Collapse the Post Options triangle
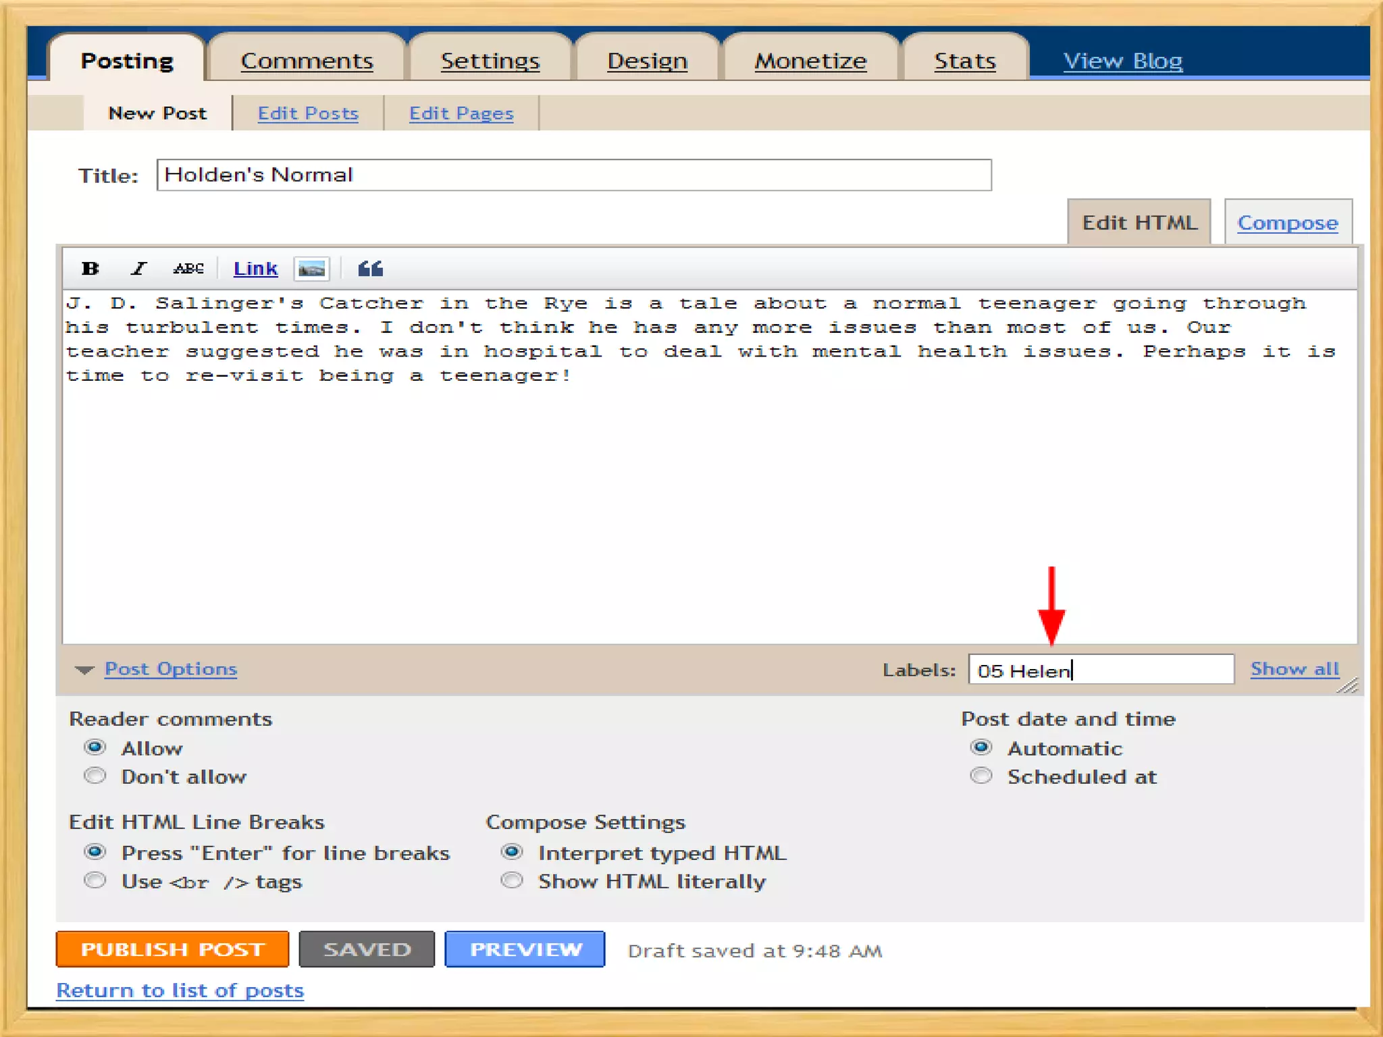This screenshot has width=1383, height=1037. point(84,670)
